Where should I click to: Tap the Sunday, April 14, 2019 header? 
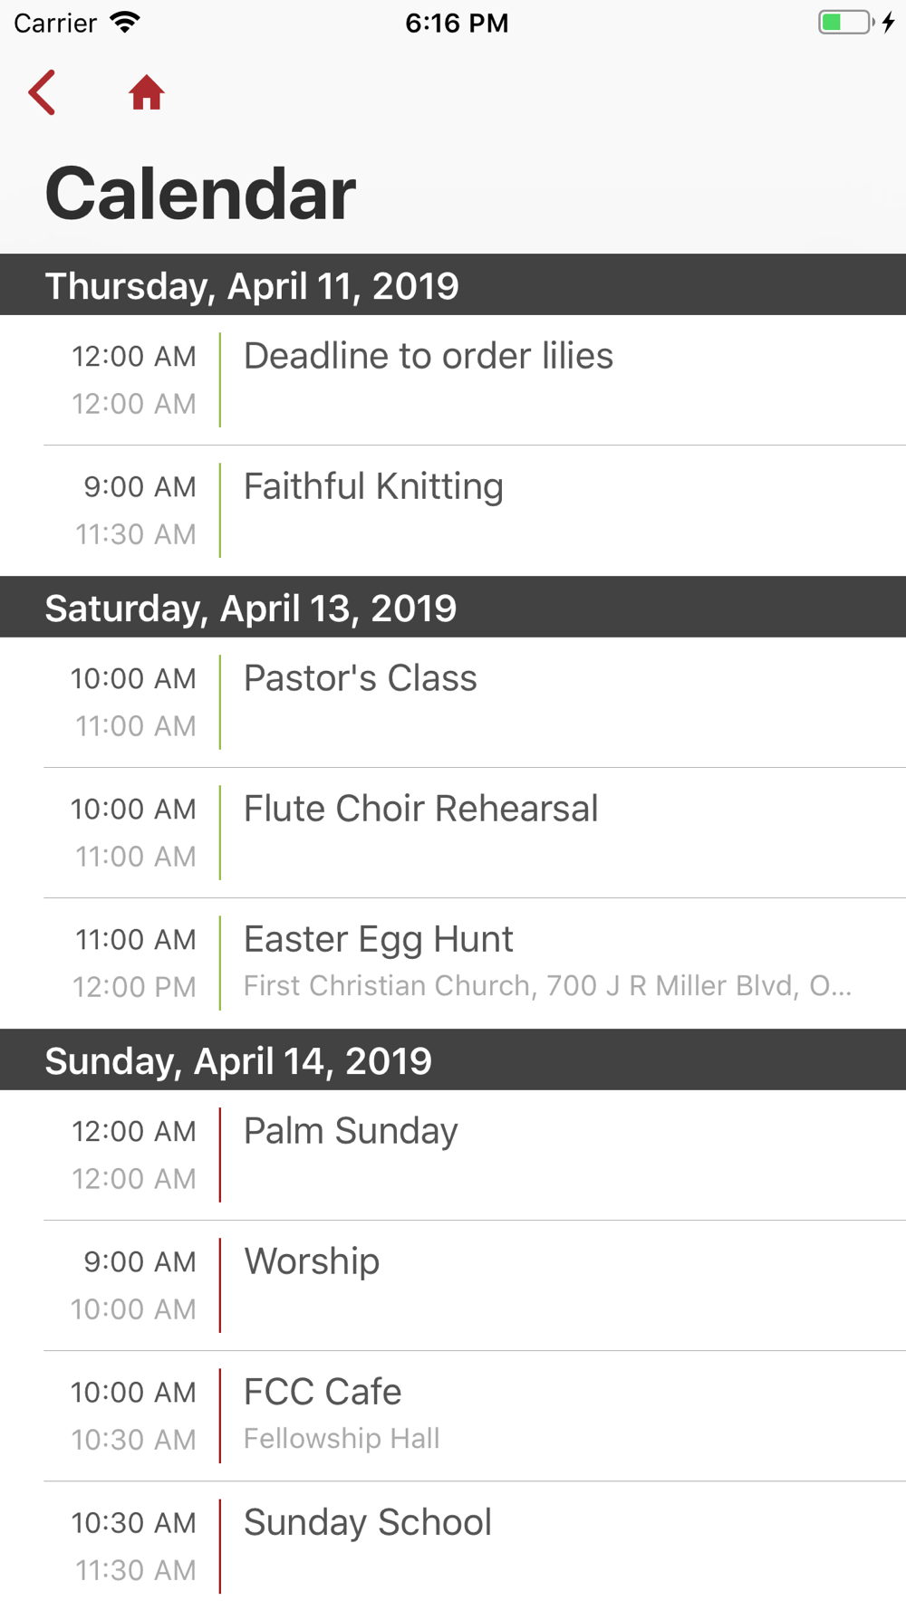point(453,1059)
